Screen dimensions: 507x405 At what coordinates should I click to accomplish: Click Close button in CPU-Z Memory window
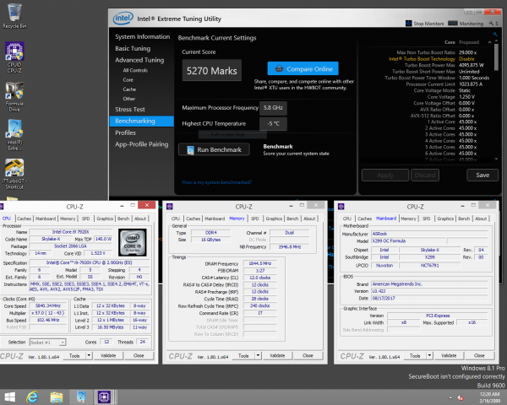tap(308, 355)
